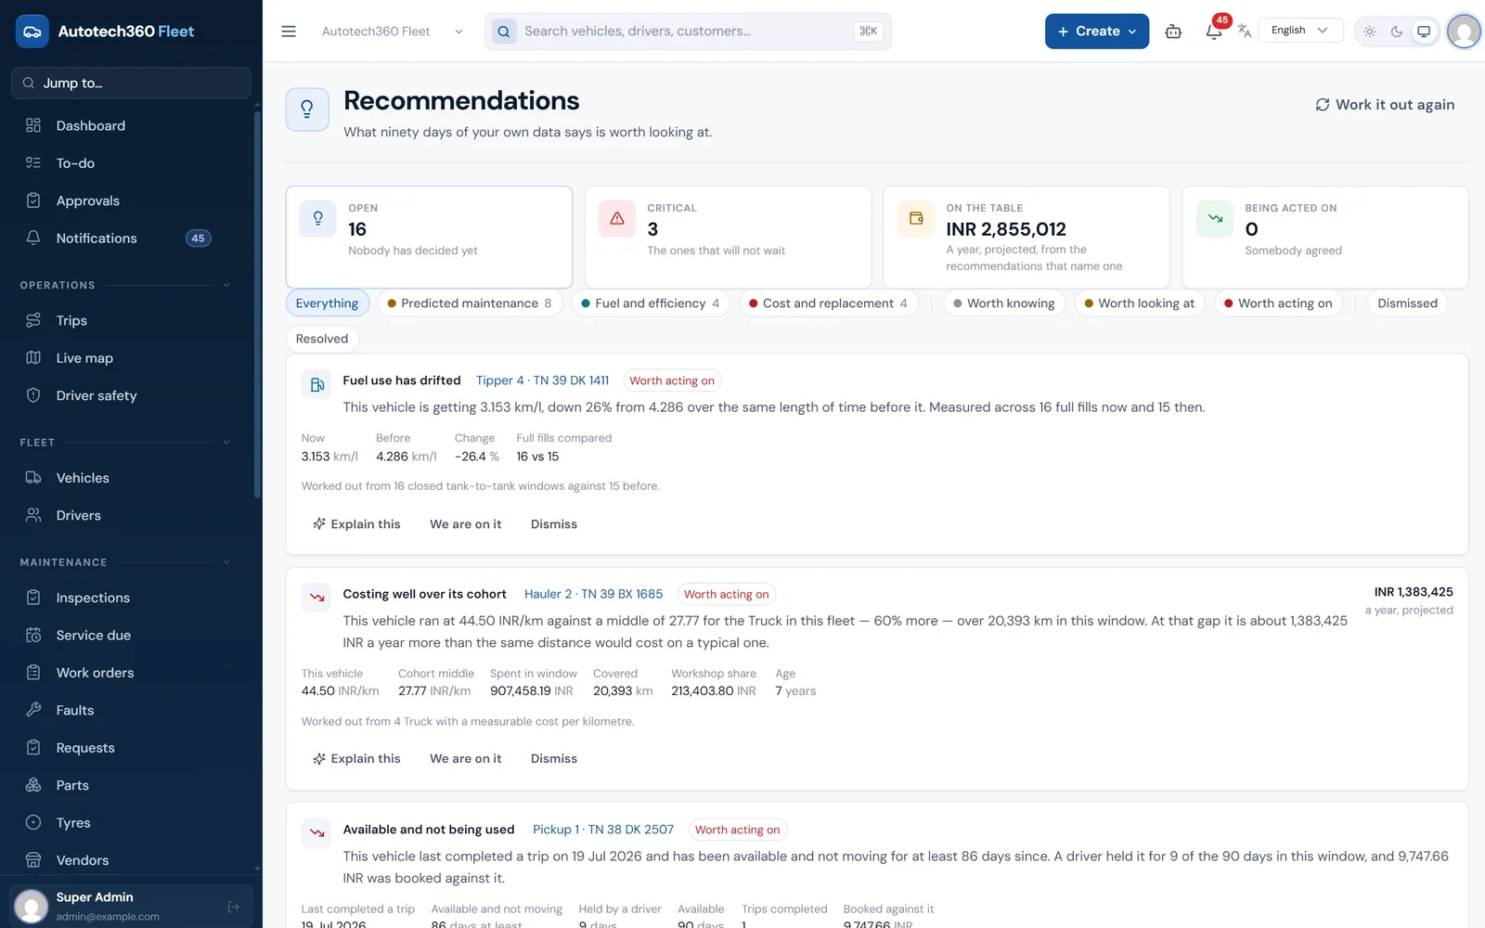Open the Create dropdown button
Image resolution: width=1485 pixels, height=928 pixels.
[1096, 32]
